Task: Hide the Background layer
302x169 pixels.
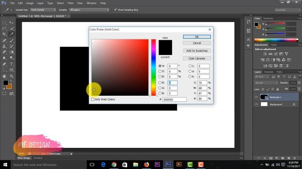Action: click(256, 104)
